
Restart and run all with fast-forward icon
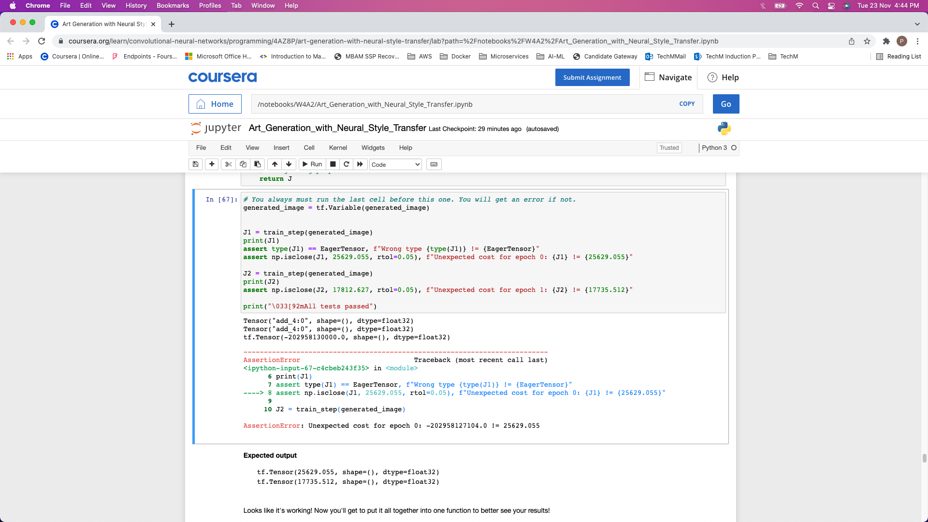pyautogui.click(x=360, y=164)
